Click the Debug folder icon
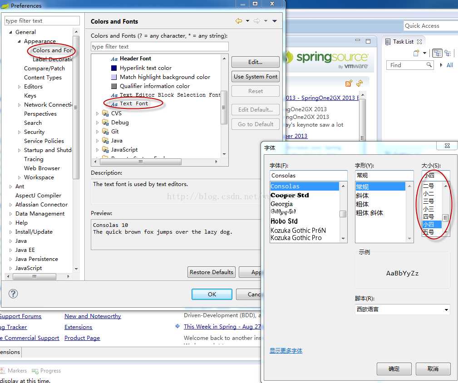 [105, 123]
